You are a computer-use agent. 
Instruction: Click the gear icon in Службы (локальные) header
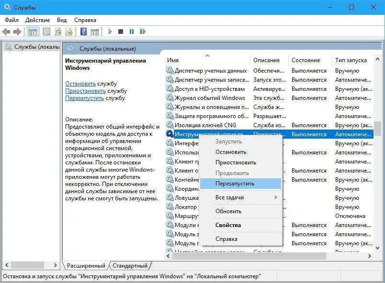71,49
